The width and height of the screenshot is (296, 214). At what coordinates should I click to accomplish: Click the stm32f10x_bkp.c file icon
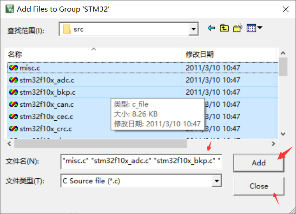13,92
